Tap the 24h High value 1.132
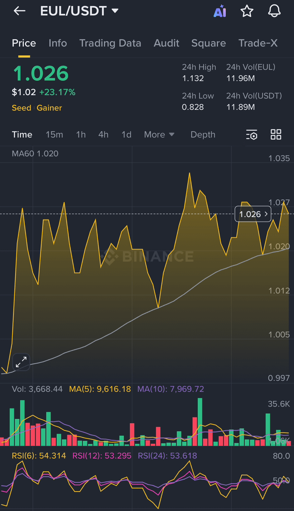The width and height of the screenshot is (294, 511). pos(193,78)
